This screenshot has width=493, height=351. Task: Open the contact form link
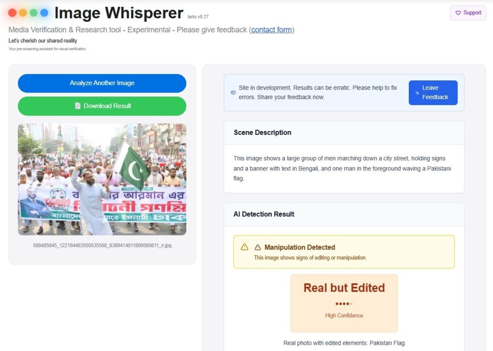tap(272, 30)
